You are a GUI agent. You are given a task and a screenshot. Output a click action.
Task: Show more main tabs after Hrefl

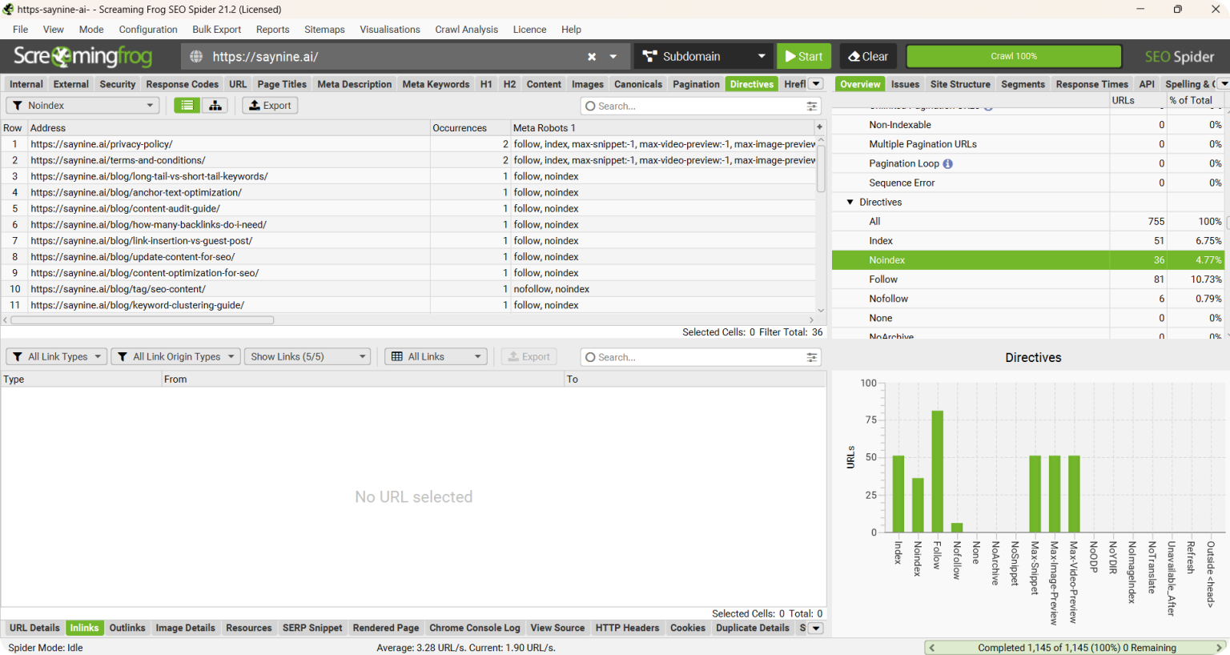click(x=816, y=84)
